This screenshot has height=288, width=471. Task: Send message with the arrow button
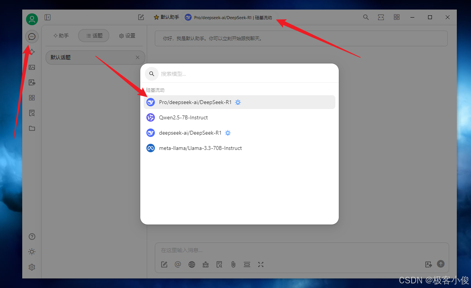click(441, 264)
